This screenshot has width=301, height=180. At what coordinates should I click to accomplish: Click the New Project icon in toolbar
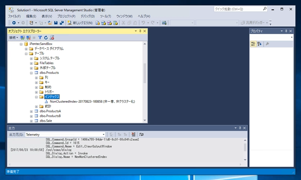(31, 23)
